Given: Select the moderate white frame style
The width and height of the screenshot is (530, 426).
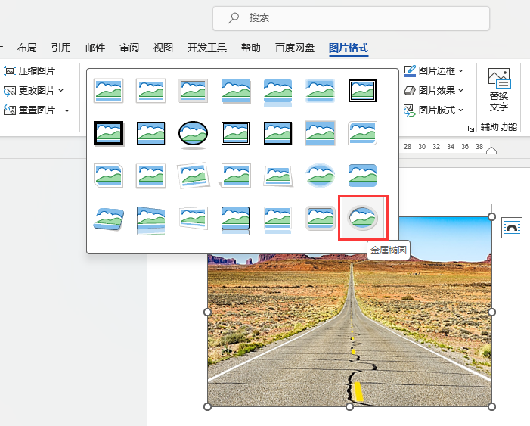Looking at the screenshot, I should (150, 176).
